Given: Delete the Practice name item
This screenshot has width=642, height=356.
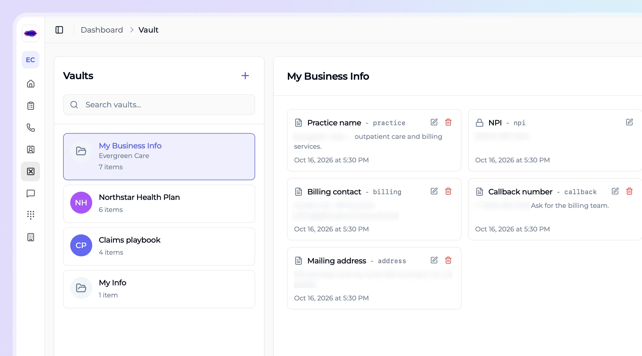Looking at the screenshot, I should [448, 122].
